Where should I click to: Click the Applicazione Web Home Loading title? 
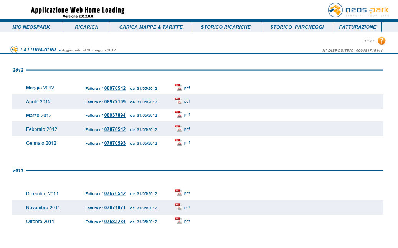pyautogui.click(x=78, y=10)
